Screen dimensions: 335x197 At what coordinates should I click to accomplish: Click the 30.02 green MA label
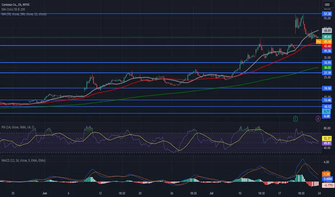click(327, 68)
